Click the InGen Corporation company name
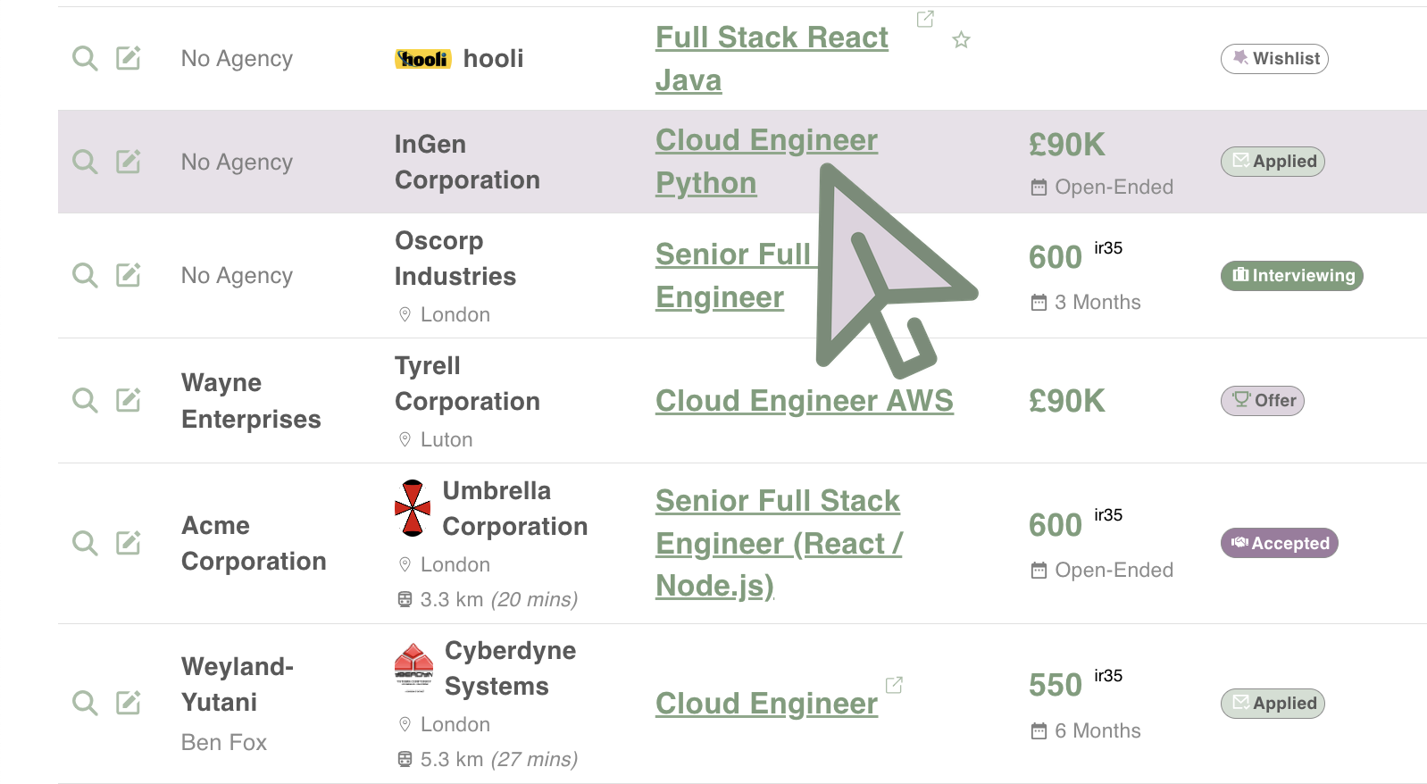This screenshot has width=1427, height=784. click(x=467, y=162)
